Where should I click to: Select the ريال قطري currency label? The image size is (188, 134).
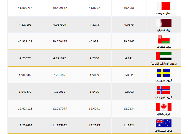[164, 30]
